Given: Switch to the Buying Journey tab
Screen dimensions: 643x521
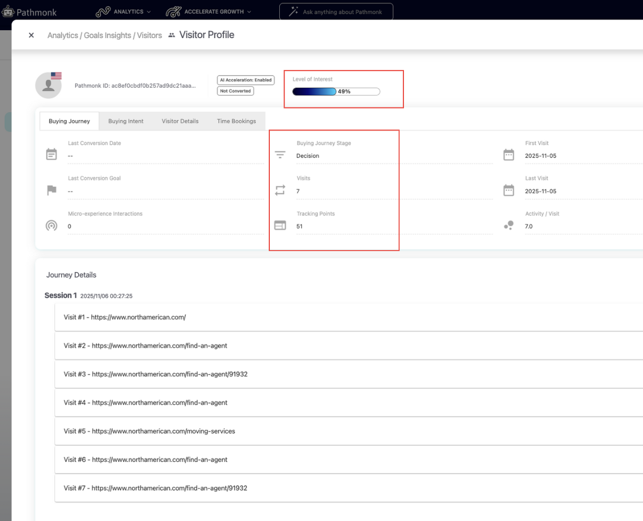Looking at the screenshot, I should point(69,121).
